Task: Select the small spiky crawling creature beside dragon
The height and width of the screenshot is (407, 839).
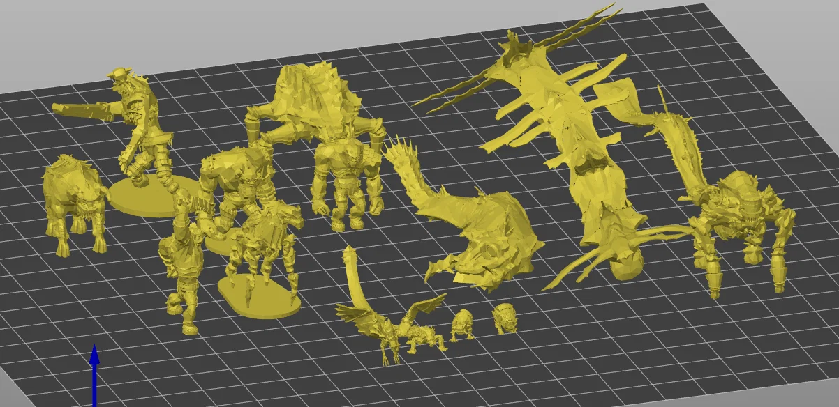Action: (x=424, y=339)
